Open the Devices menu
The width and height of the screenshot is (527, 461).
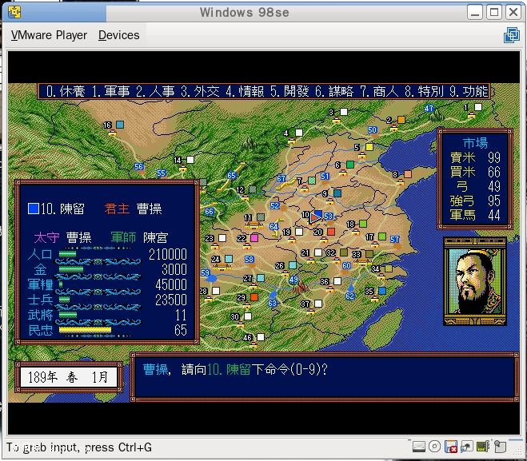coord(118,35)
